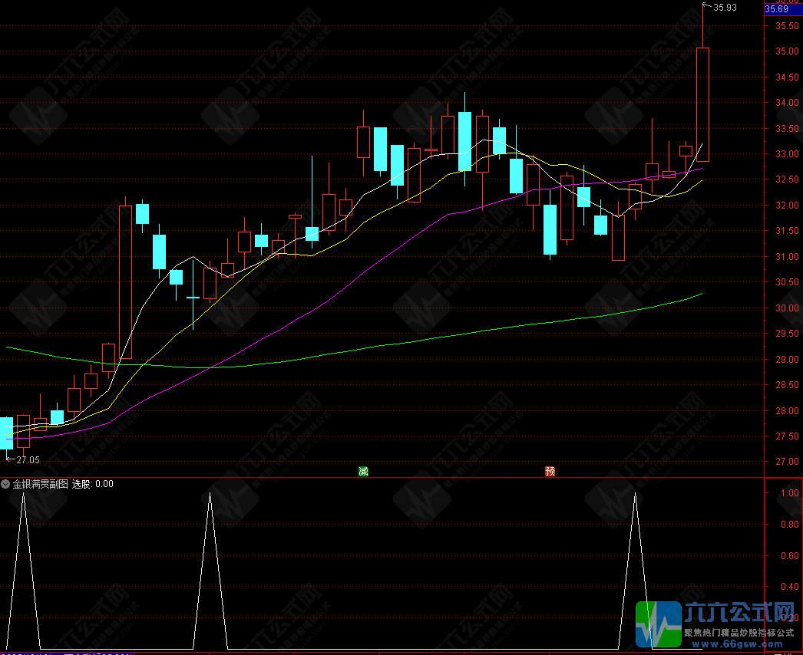Open the www.66gsw.com website link

pyautogui.click(x=738, y=643)
